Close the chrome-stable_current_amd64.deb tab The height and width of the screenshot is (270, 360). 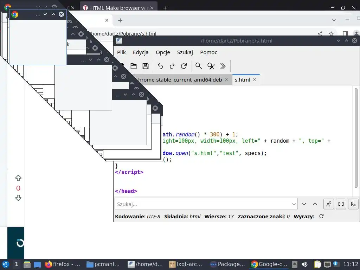[x=226, y=79]
